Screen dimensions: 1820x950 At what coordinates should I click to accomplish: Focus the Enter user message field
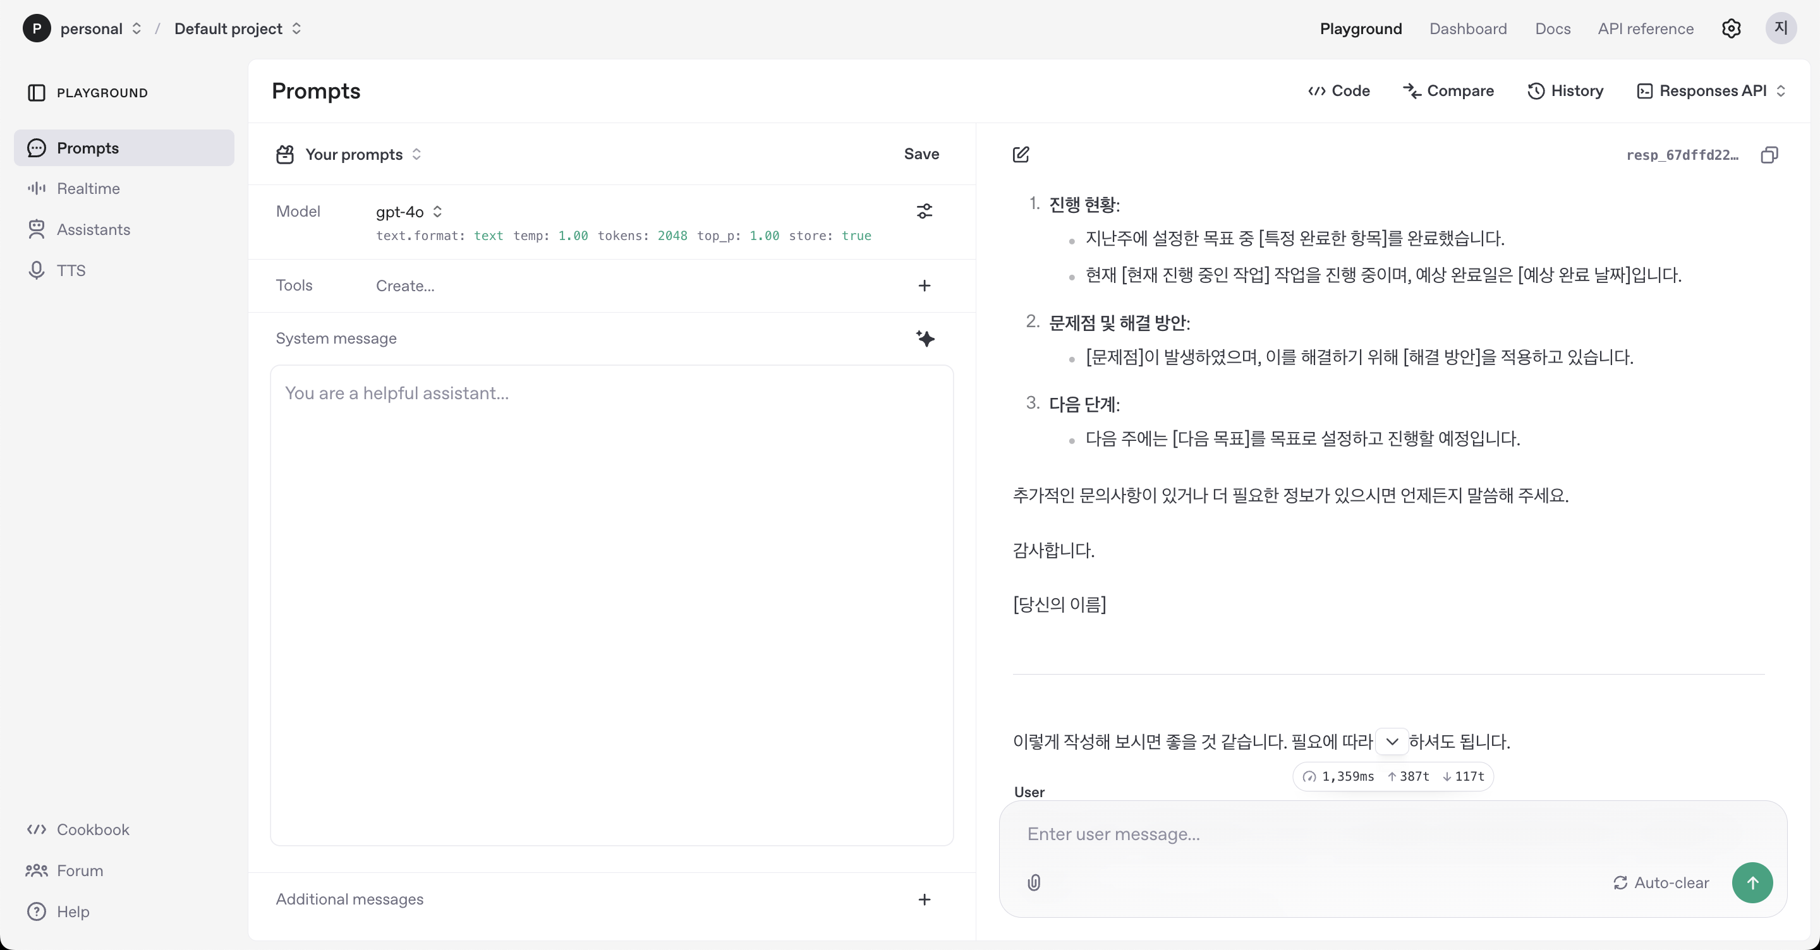click(x=1371, y=834)
